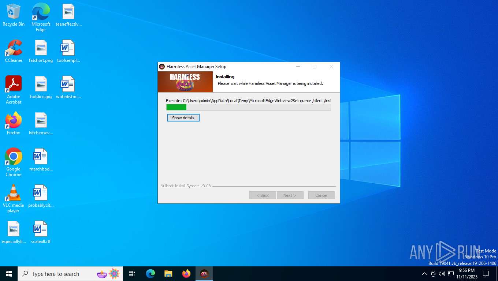Screen dimensions: 498x281
Task: Switch to Harmless installer taskbar icon
Action: [x=204, y=274]
